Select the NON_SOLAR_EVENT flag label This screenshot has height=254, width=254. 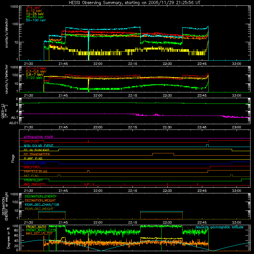click(38, 146)
